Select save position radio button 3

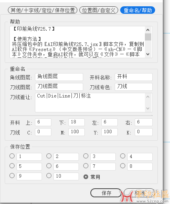coord(86,156)
